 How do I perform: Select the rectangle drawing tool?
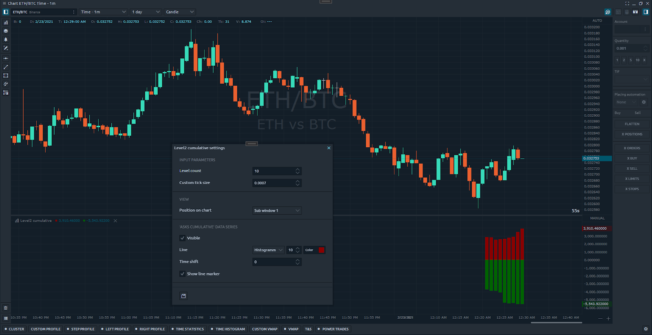[6, 75]
